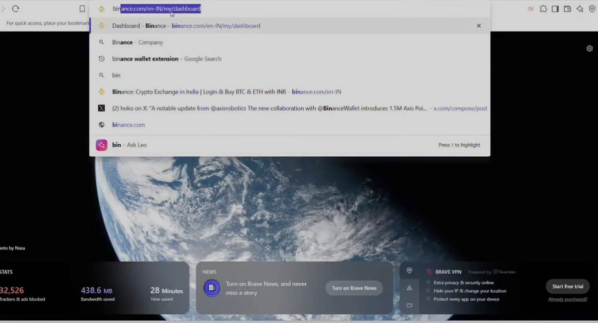Screen dimensions: 598x323
Task: Click the Brave News widget icon
Action: [x=211, y=288]
